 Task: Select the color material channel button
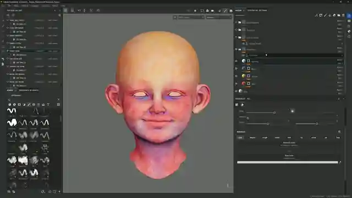coord(240,137)
